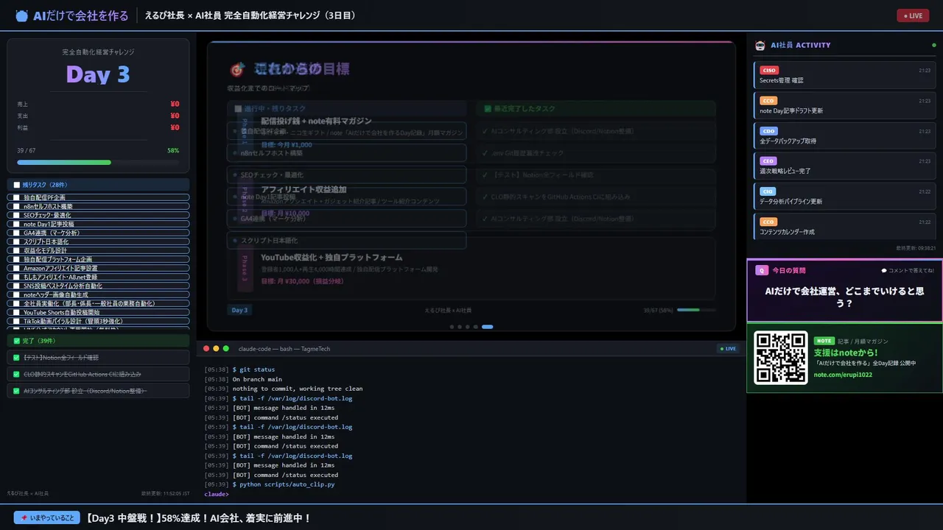Click the CCO badge on コンテンツカレンダー作成

(768, 222)
